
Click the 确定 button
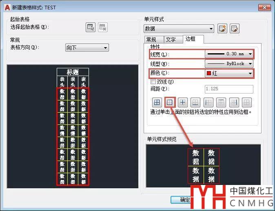pos(181,200)
